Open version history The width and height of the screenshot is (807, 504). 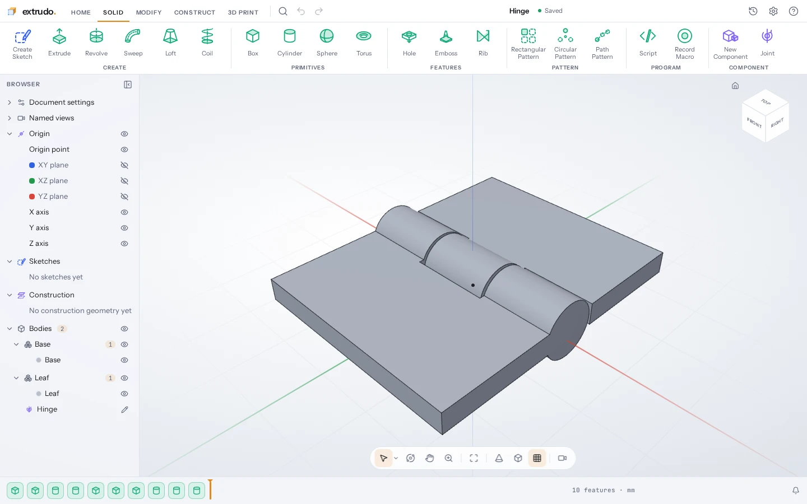point(753,11)
